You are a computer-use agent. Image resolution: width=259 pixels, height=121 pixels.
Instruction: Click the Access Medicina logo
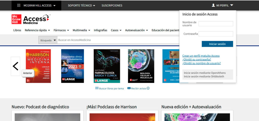[x=36, y=19]
